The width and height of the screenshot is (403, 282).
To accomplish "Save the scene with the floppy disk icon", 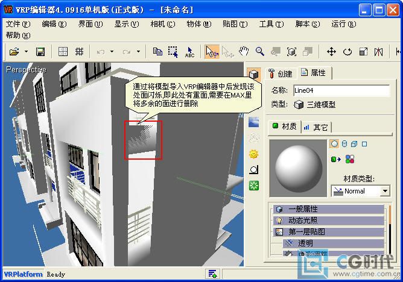I will pos(40,52).
